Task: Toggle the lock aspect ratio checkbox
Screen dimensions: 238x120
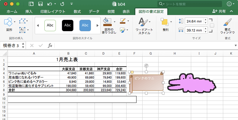Action: pyautogui.click(x=212, y=25)
